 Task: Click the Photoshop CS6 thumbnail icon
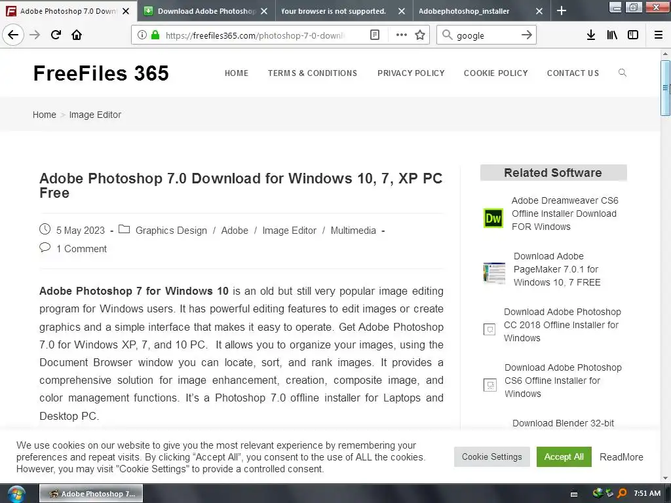coord(490,385)
